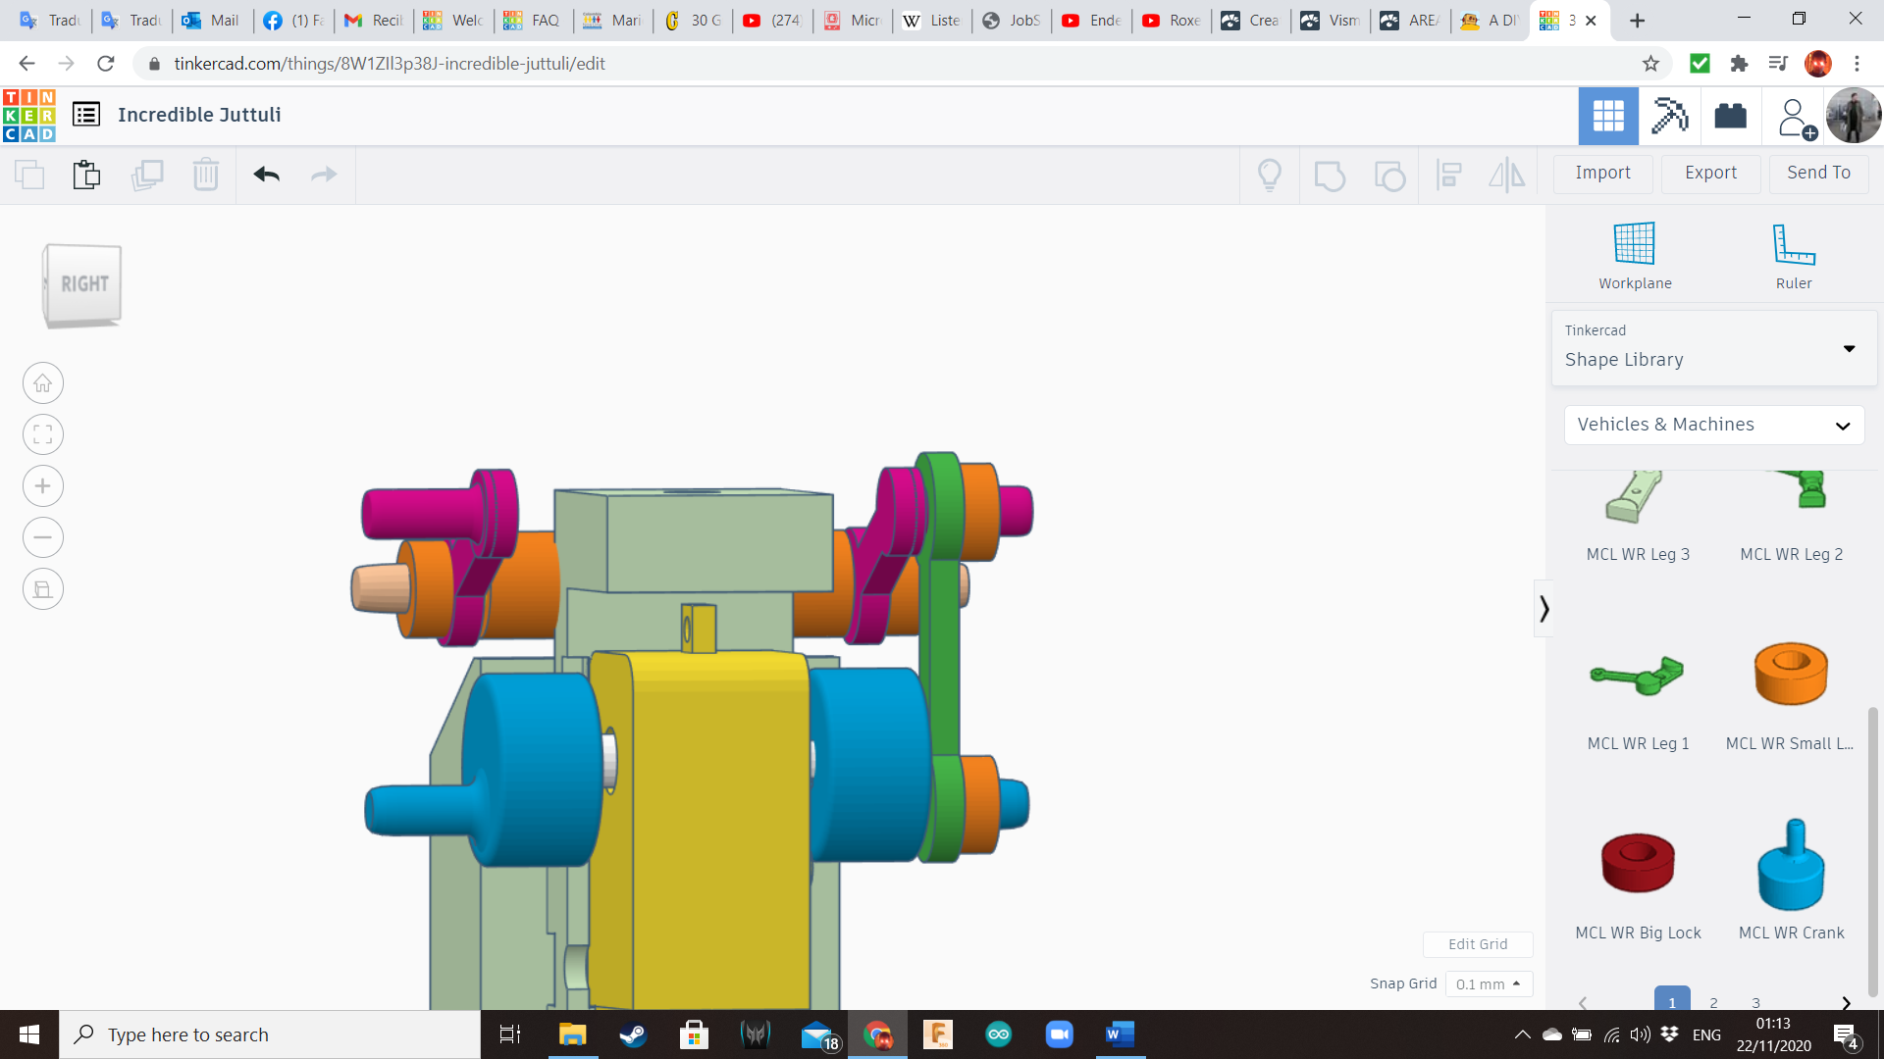Image resolution: width=1884 pixels, height=1059 pixels.
Task: Zoom in with the plus button
Action: [x=43, y=486]
